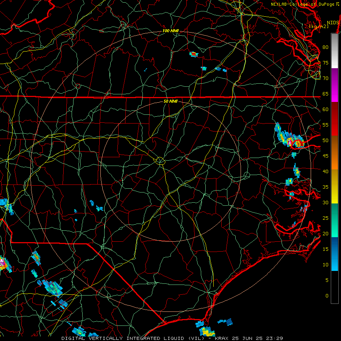Click the 25 JUN 25 date text
341x341 pixels.
(x=247, y=338)
